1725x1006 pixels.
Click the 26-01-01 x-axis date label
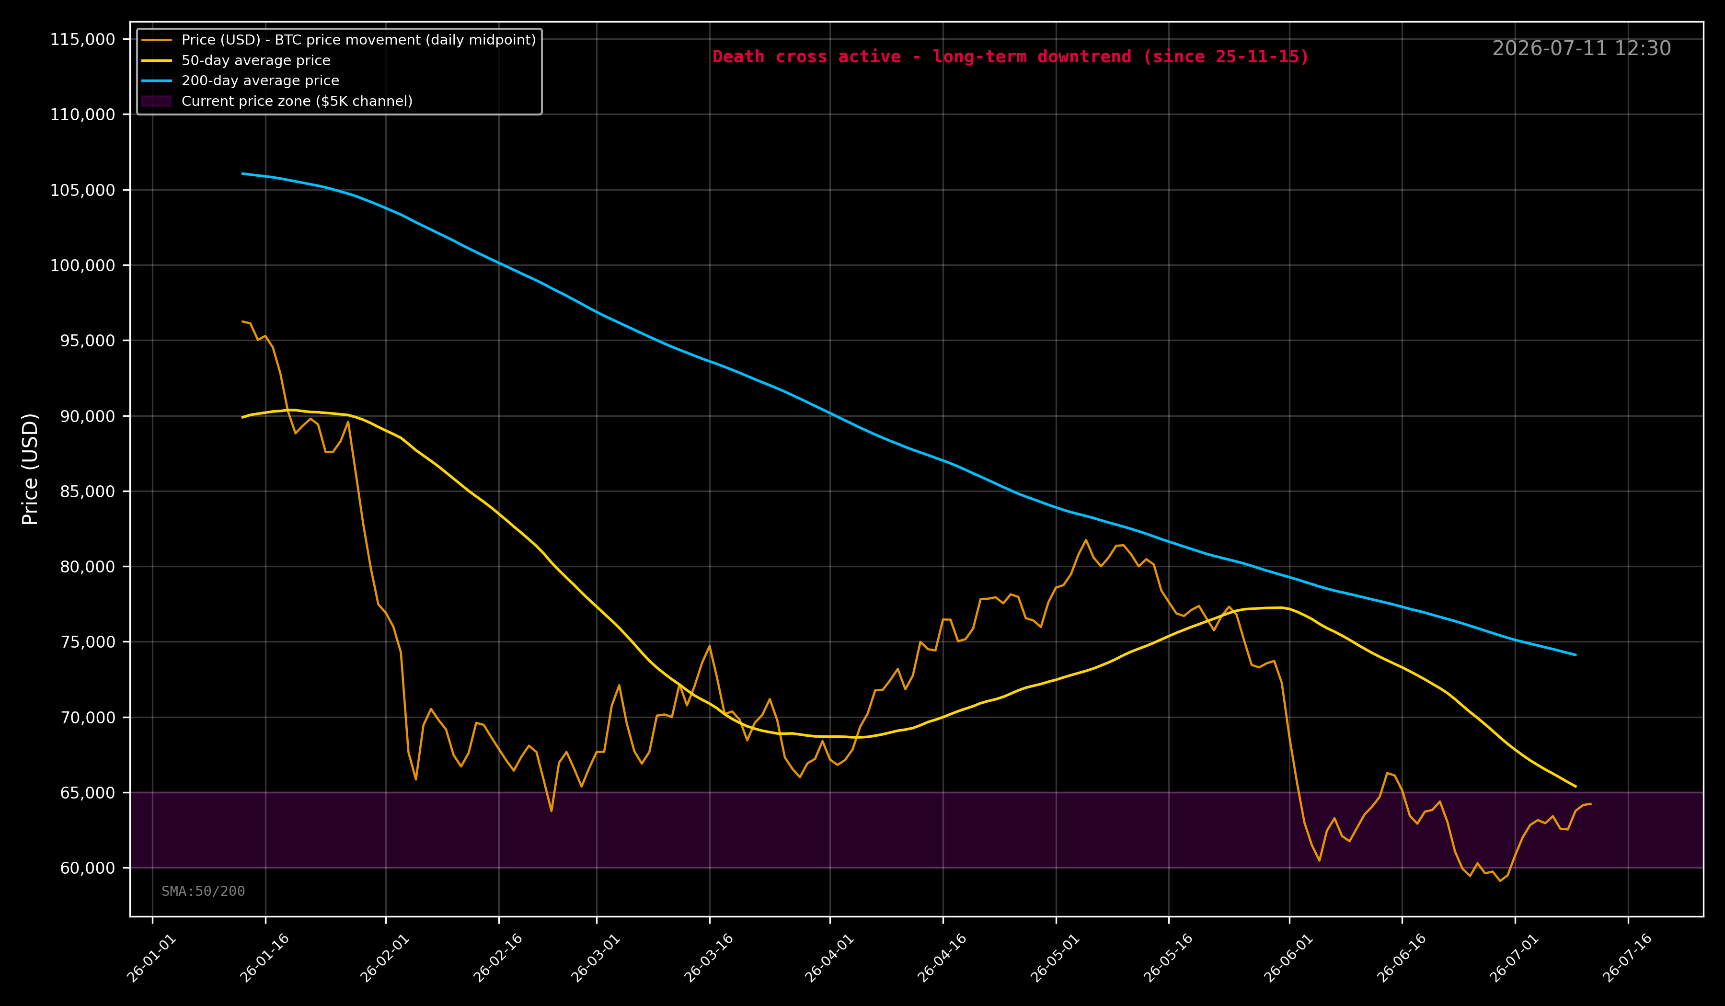point(152,958)
